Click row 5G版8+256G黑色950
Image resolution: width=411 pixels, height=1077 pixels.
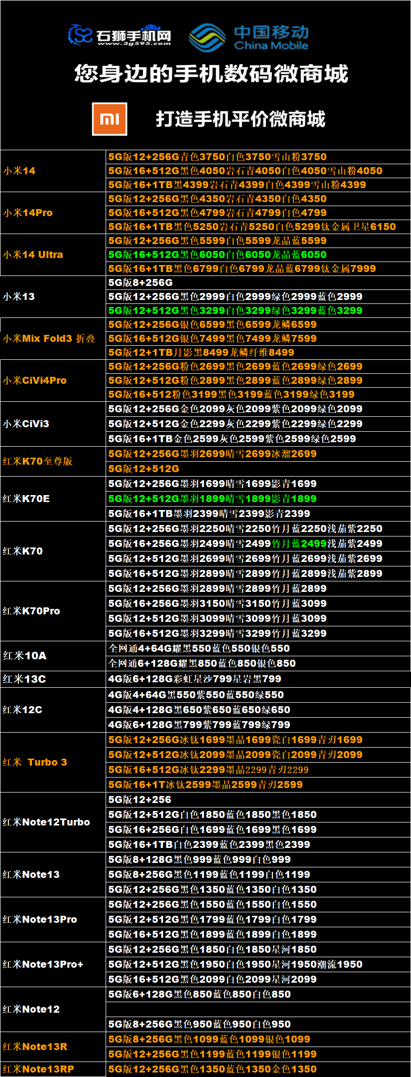[258, 1024]
